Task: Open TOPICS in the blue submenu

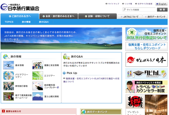Action: pyautogui.click(x=9, y=22)
